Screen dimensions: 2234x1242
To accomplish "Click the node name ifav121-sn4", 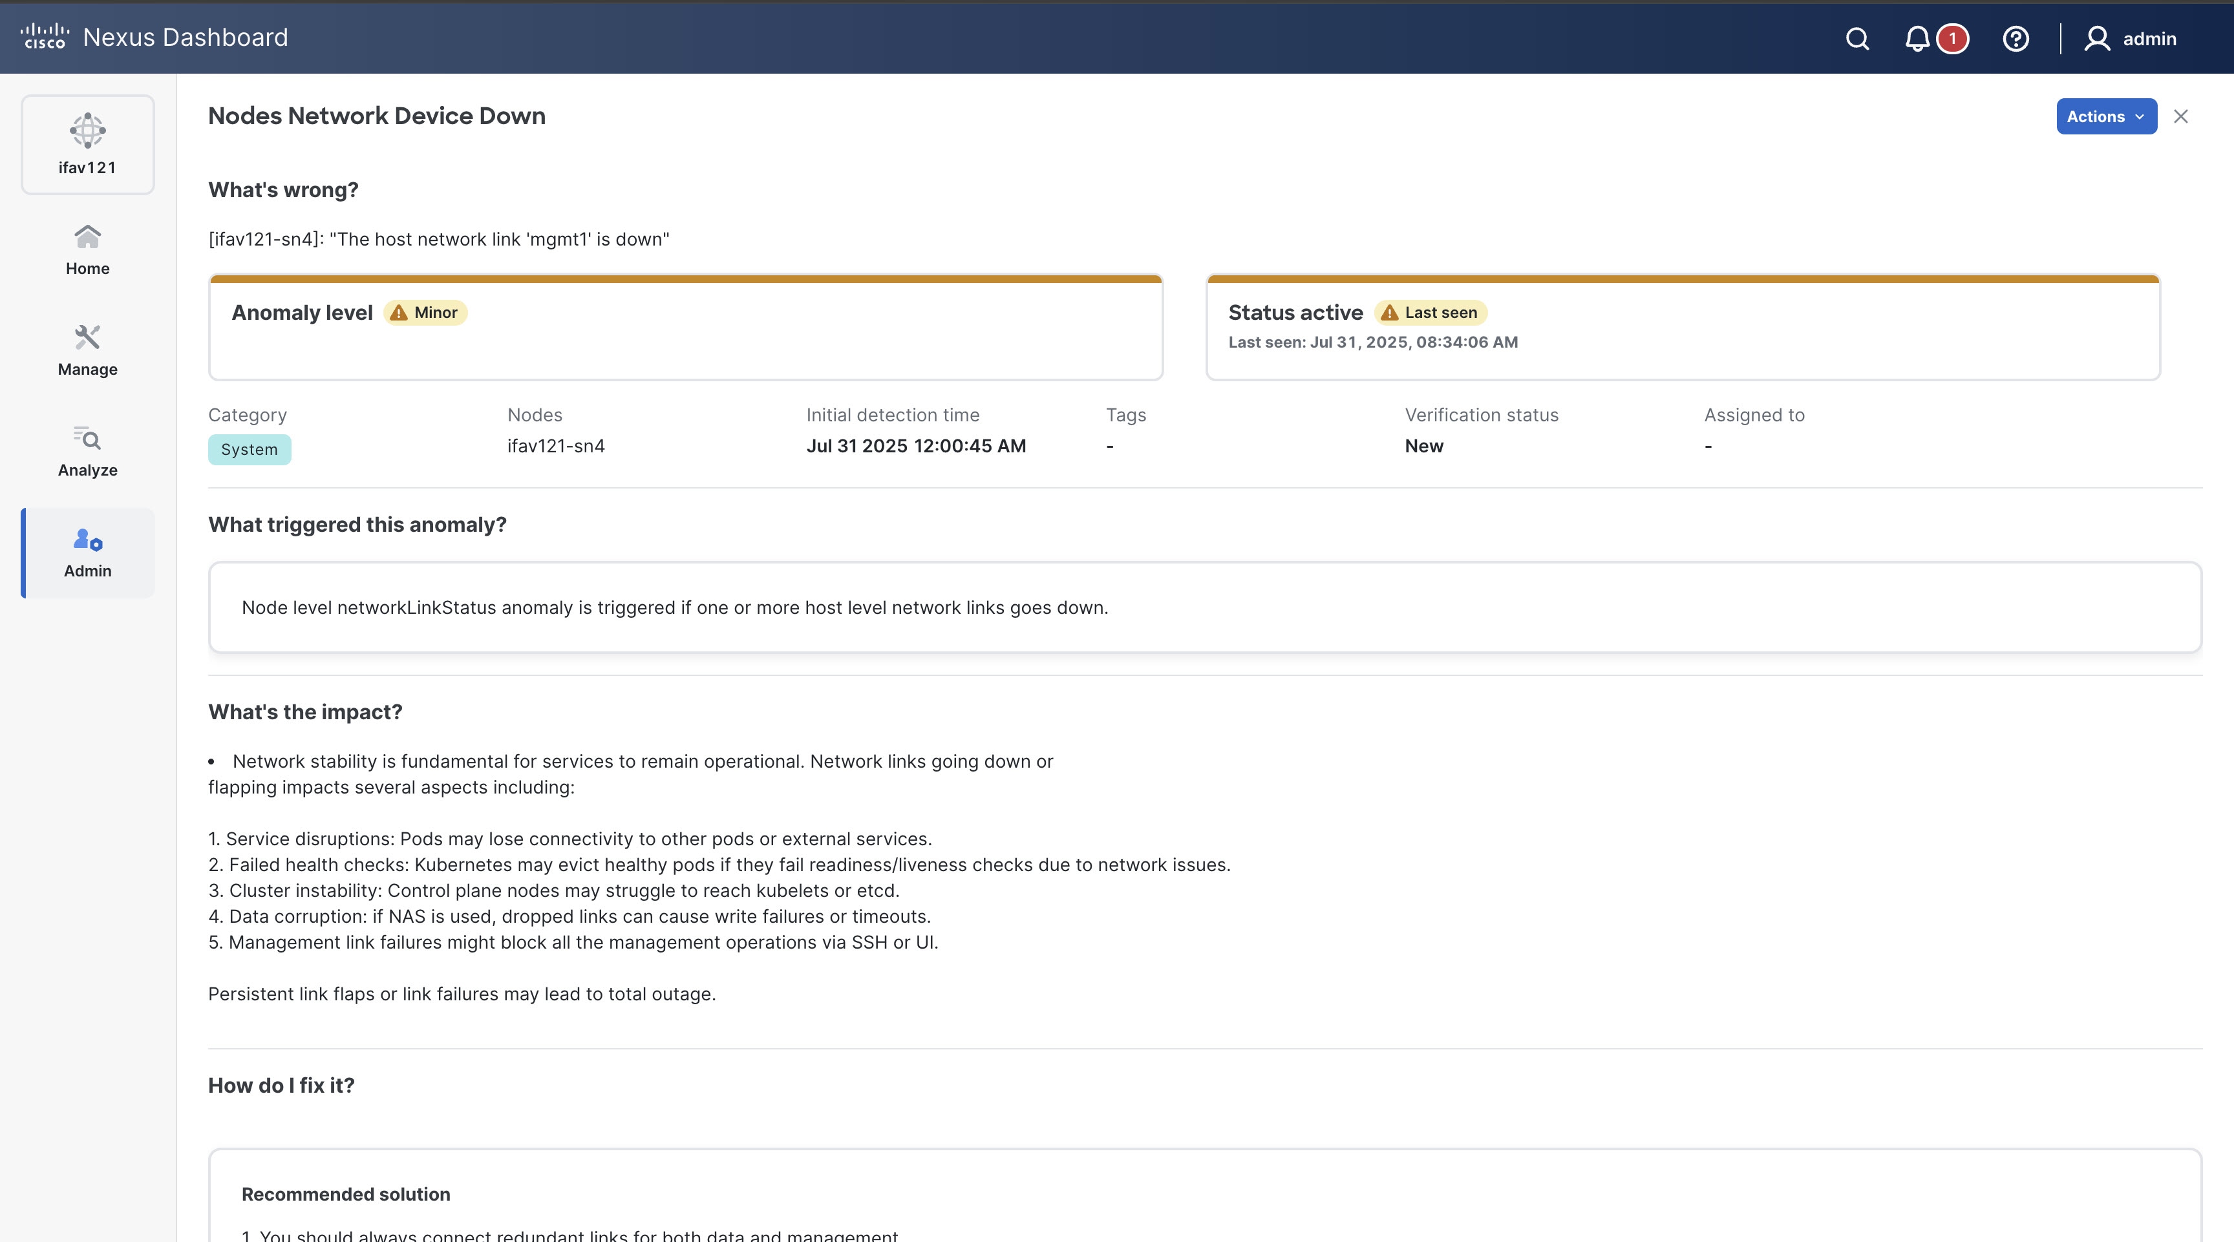I will coord(556,447).
